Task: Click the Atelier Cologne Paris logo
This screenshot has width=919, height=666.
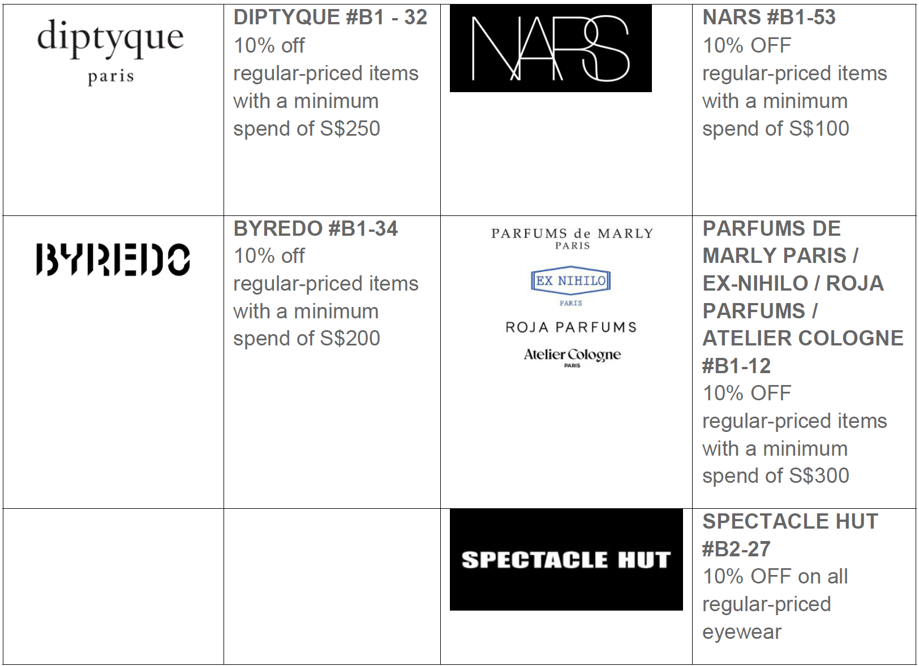Action: coord(572,357)
